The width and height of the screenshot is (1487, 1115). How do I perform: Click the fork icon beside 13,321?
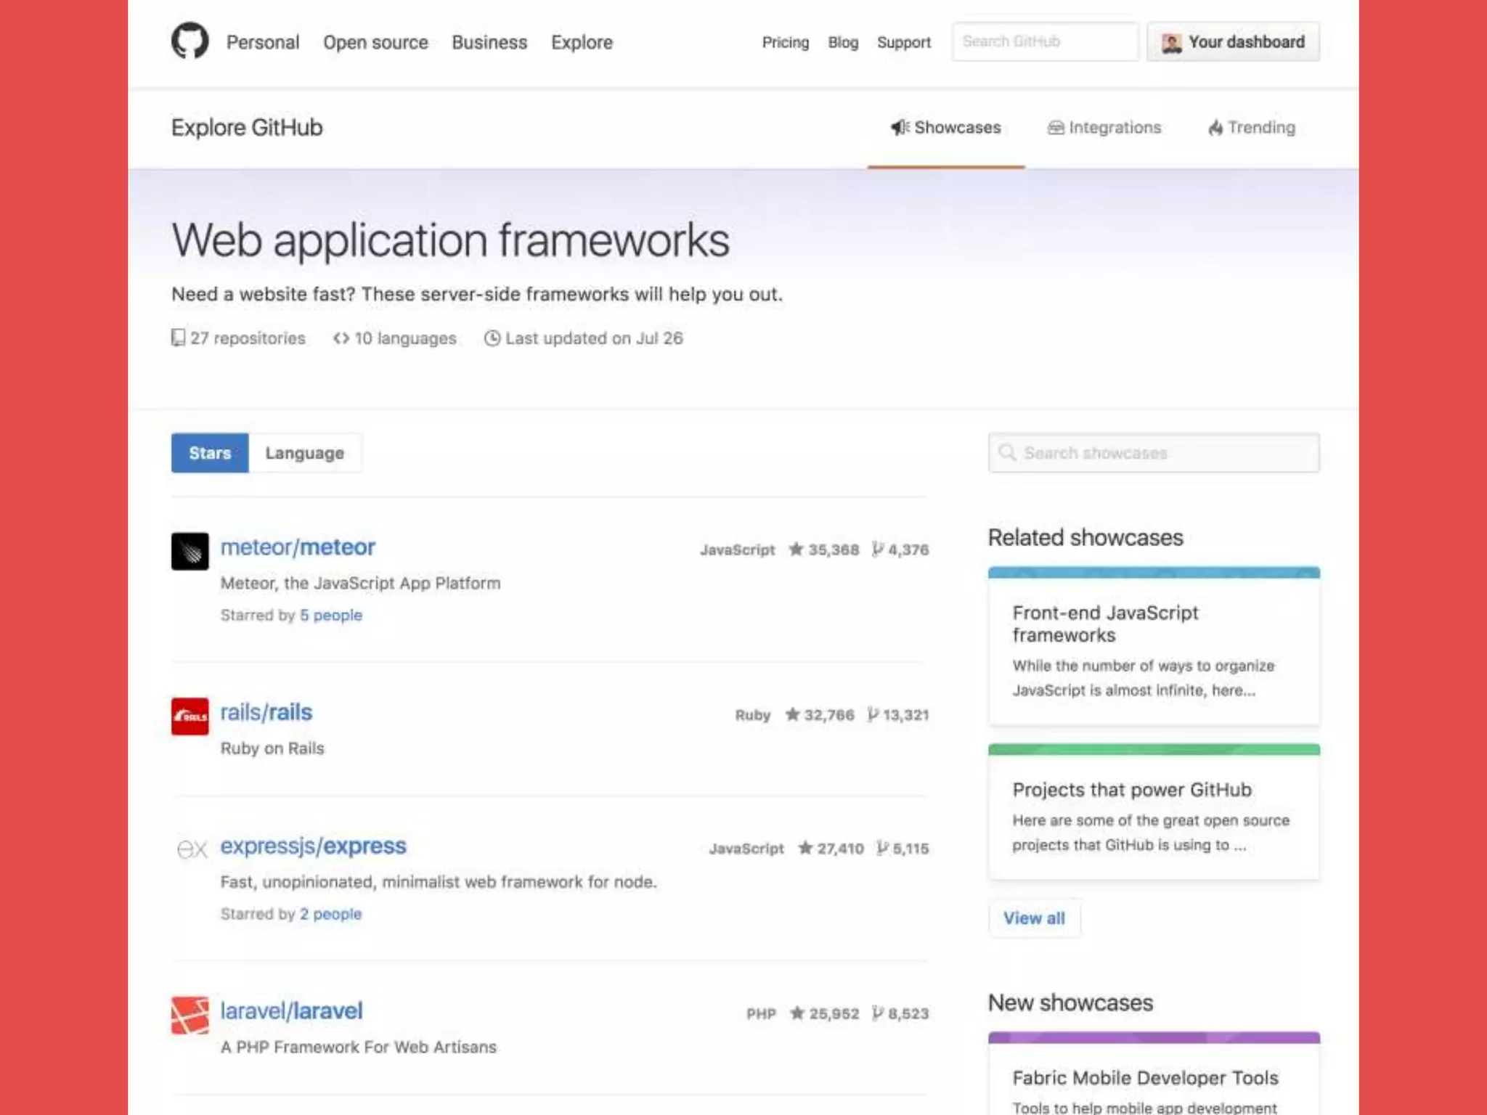[x=873, y=715]
